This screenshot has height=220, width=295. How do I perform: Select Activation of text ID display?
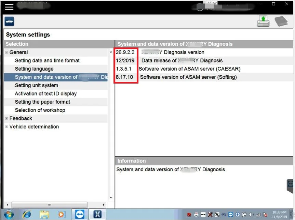click(46, 93)
